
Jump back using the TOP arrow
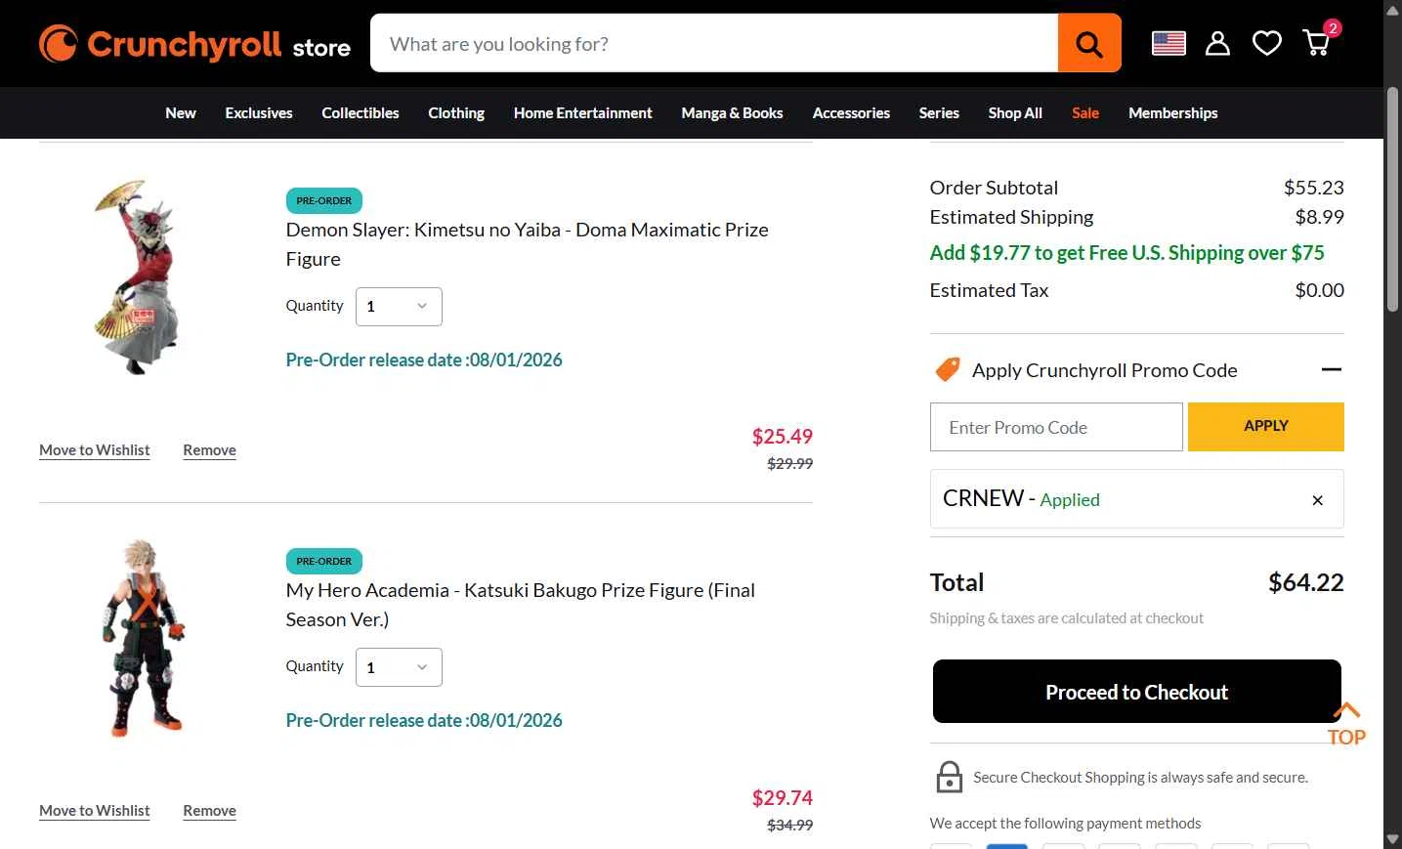pyautogui.click(x=1346, y=724)
